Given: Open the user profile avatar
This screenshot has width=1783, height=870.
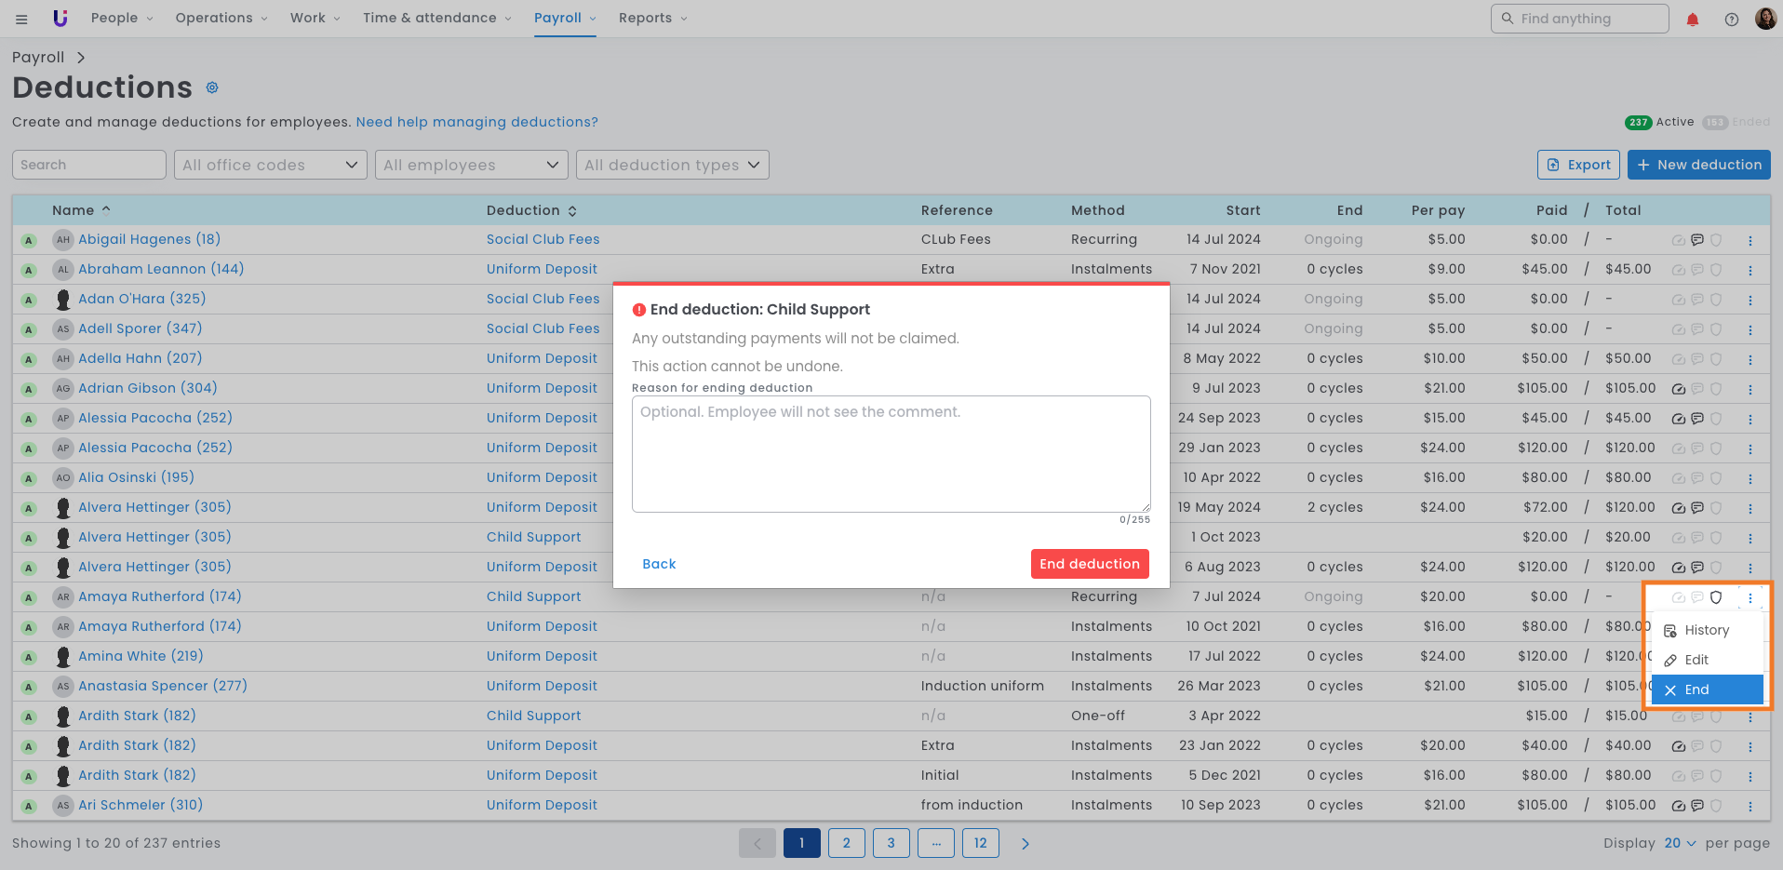Looking at the screenshot, I should point(1765,19).
